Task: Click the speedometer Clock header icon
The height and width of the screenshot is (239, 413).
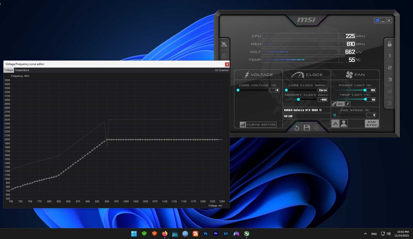Action: 297,75
